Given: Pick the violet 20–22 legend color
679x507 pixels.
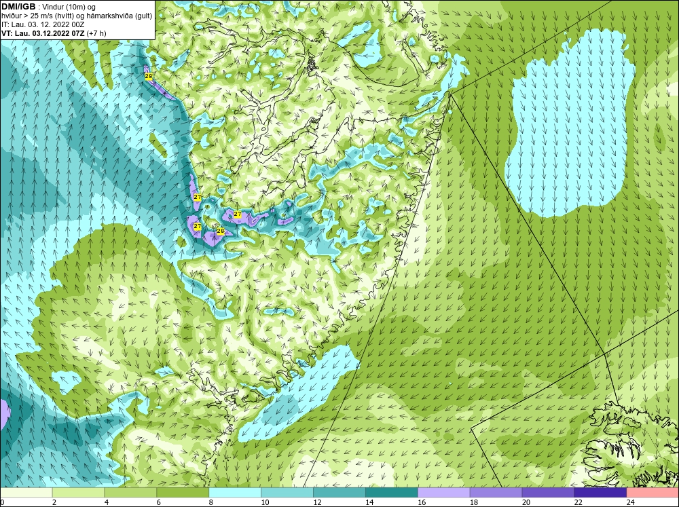Looking at the screenshot, I should pos(548,493).
